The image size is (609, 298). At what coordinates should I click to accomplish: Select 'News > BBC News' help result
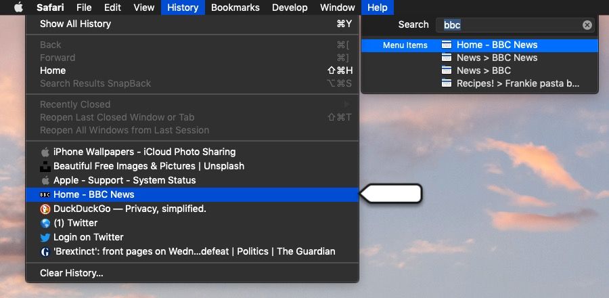point(497,58)
